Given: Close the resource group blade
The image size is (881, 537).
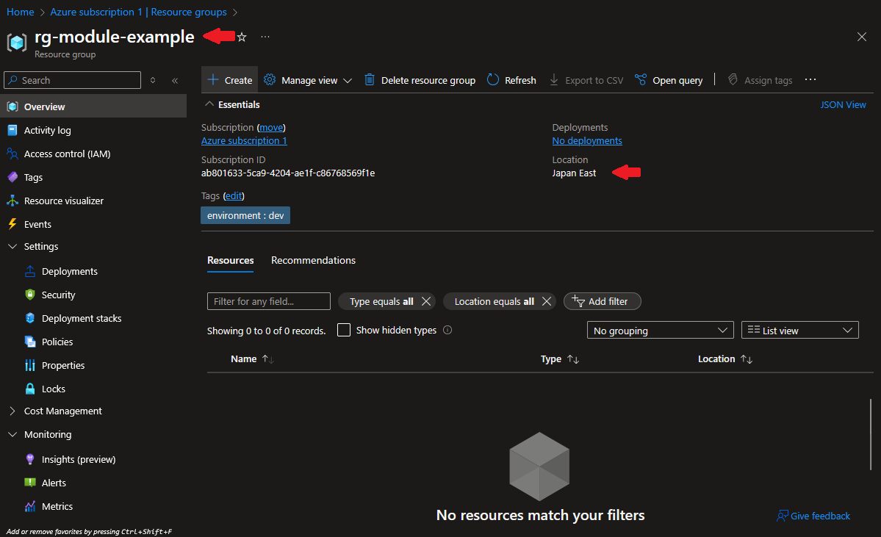Looking at the screenshot, I should pos(861,37).
